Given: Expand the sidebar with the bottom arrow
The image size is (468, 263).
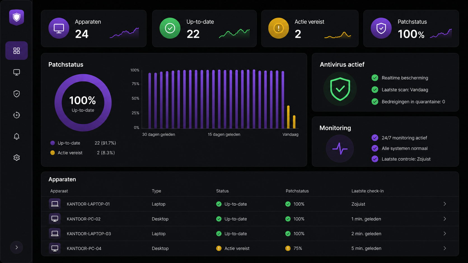Looking at the screenshot, I should [x=17, y=247].
